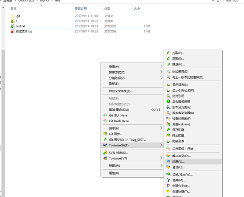Select the folder named t
The width and height of the screenshot is (244, 197).
81,21
